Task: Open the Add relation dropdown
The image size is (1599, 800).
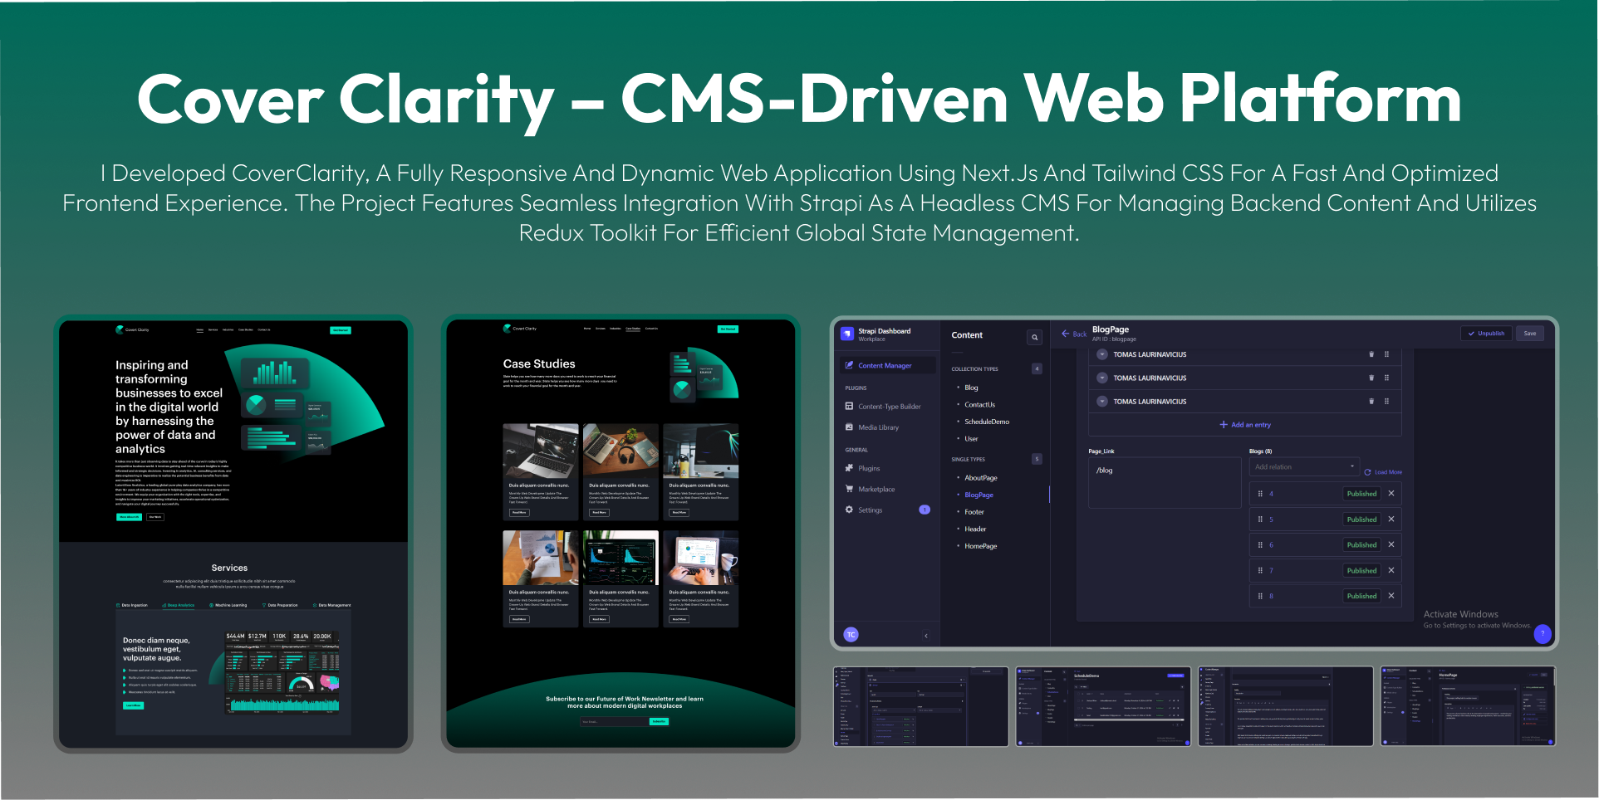Action: click(x=1303, y=466)
